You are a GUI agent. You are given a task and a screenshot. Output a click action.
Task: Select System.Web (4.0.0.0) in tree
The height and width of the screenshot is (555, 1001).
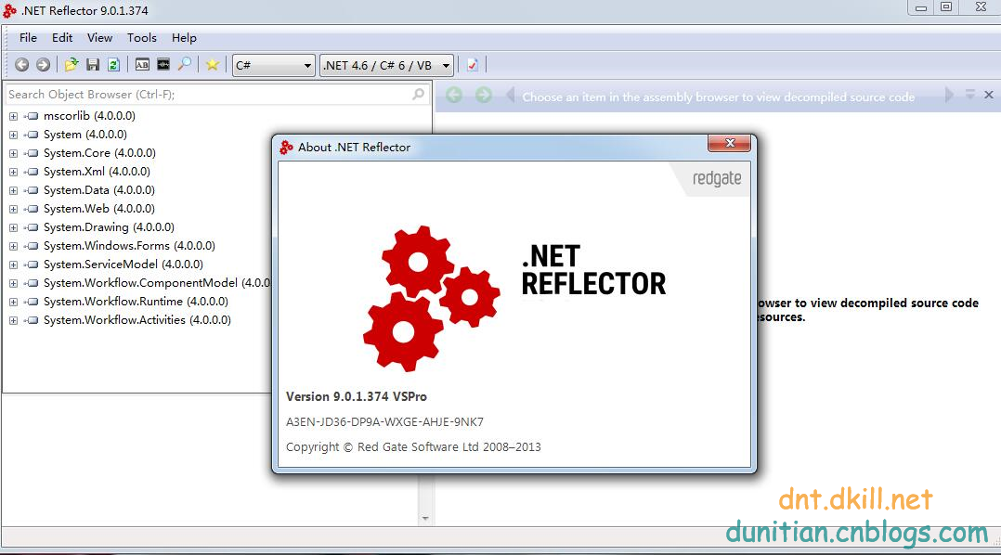(99, 209)
